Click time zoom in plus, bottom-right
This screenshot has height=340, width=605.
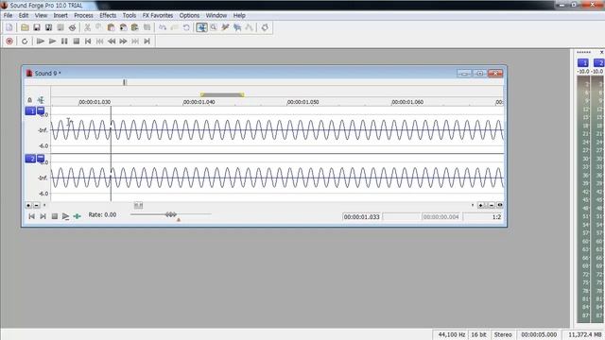(481, 206)
